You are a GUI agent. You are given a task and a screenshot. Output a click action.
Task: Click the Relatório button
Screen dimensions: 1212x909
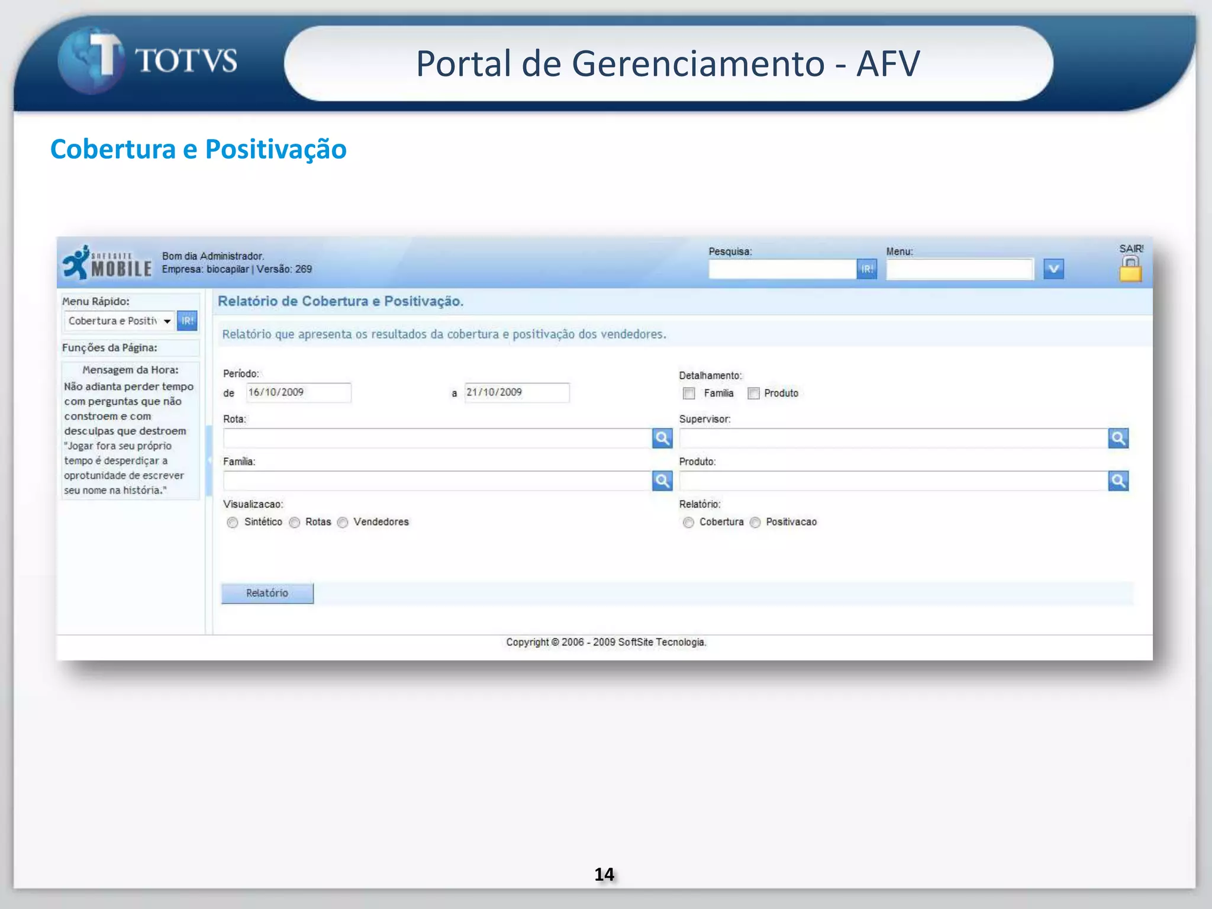[x=267, y=593]
